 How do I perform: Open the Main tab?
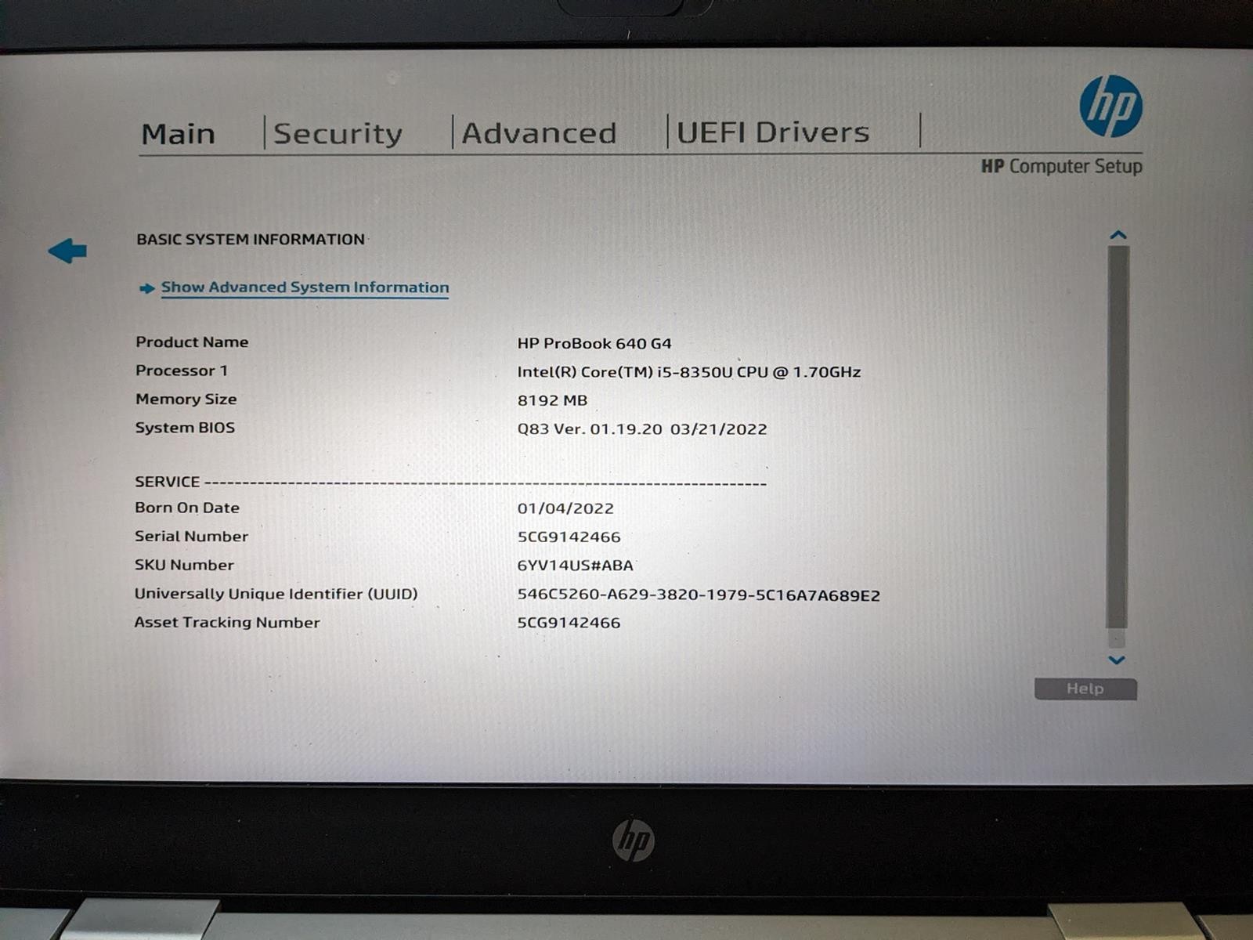(178, 134)
